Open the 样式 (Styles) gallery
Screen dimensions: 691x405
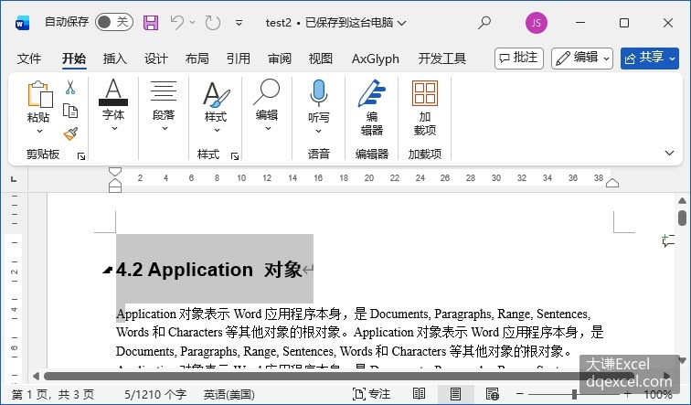point(216,106)
